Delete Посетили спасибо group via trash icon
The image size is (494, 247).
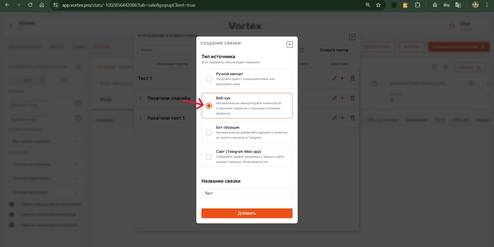pos(352,98)
